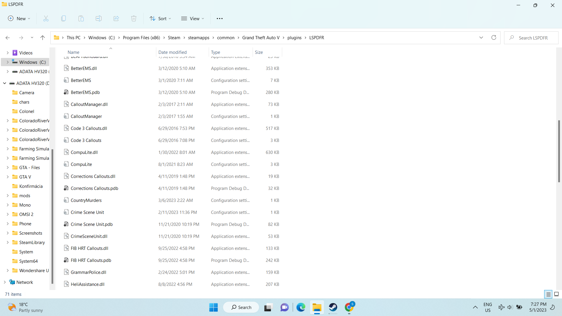This screenshot has height=316, width=562.
Task: Click the file list vertical scrollbar
Action: [559, 151]
